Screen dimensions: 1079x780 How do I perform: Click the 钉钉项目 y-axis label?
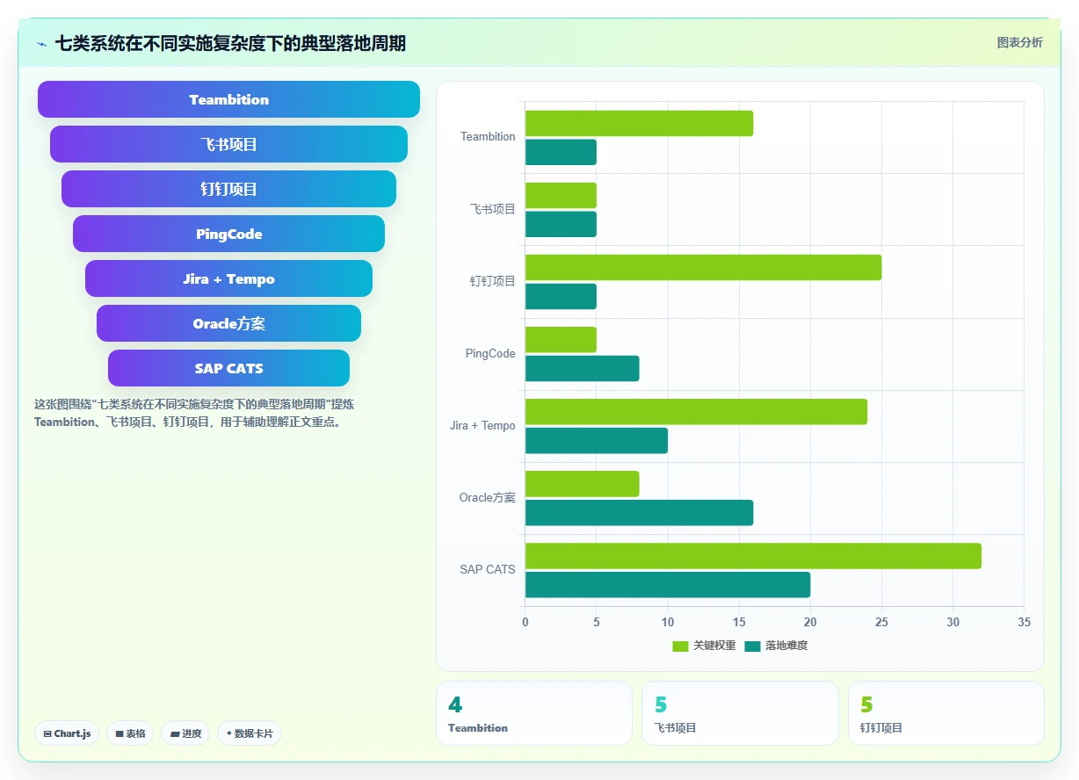pyautogui.click(x=493, y=281)
